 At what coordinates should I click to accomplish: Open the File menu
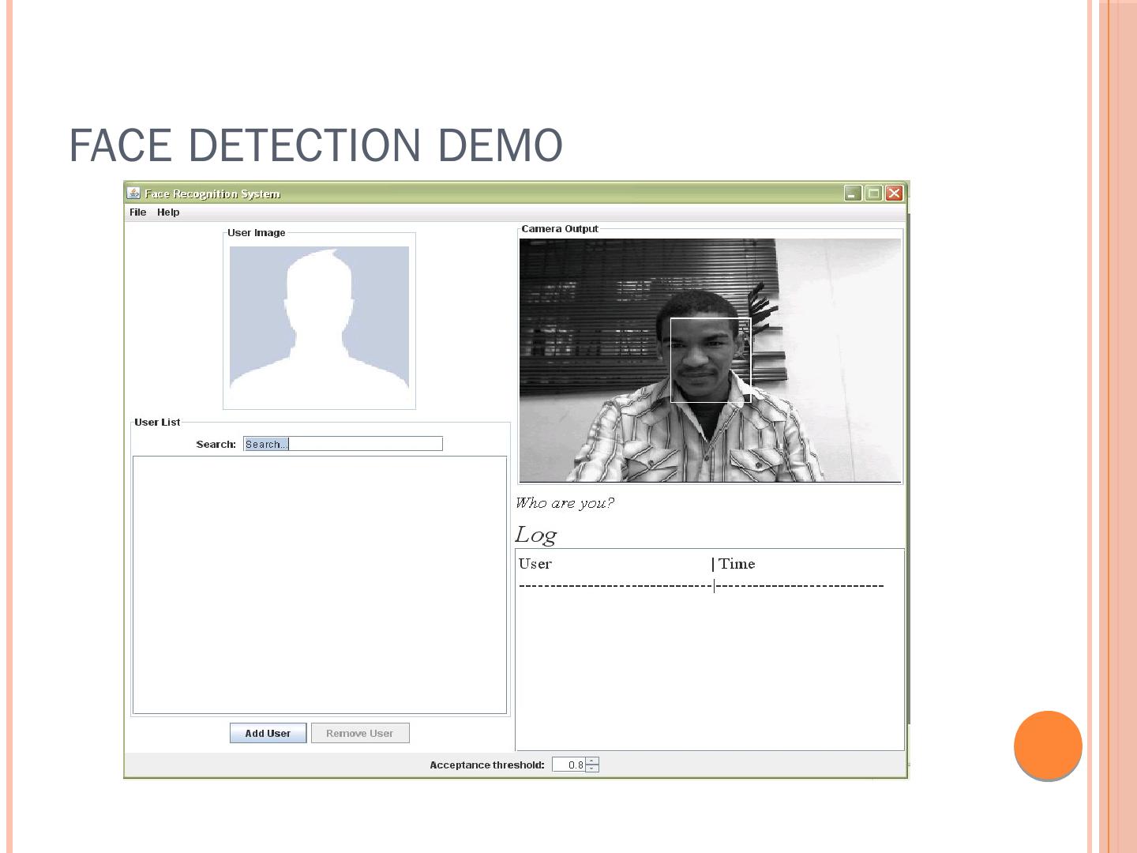(x=137, y=212)
